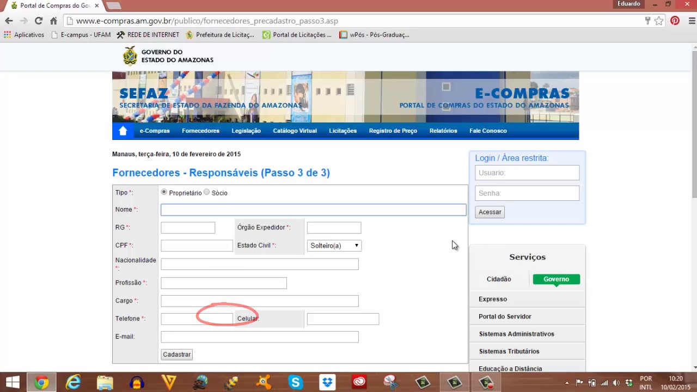Click into the CPF input field
This screenshot has height=392, width=697.
click(x=197, y=246)
